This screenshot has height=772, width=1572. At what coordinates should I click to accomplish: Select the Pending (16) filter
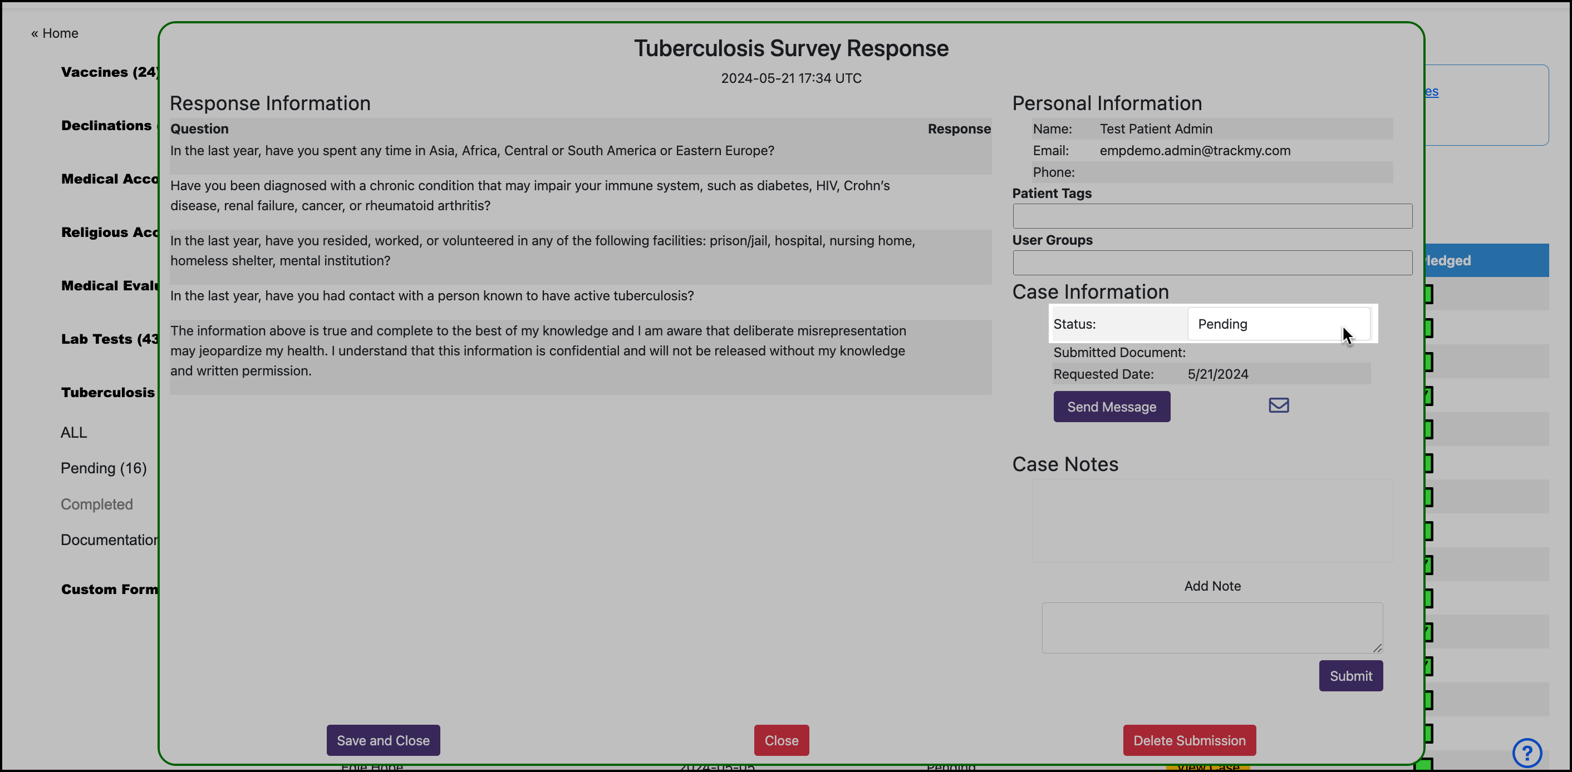(x=104, y=468)
